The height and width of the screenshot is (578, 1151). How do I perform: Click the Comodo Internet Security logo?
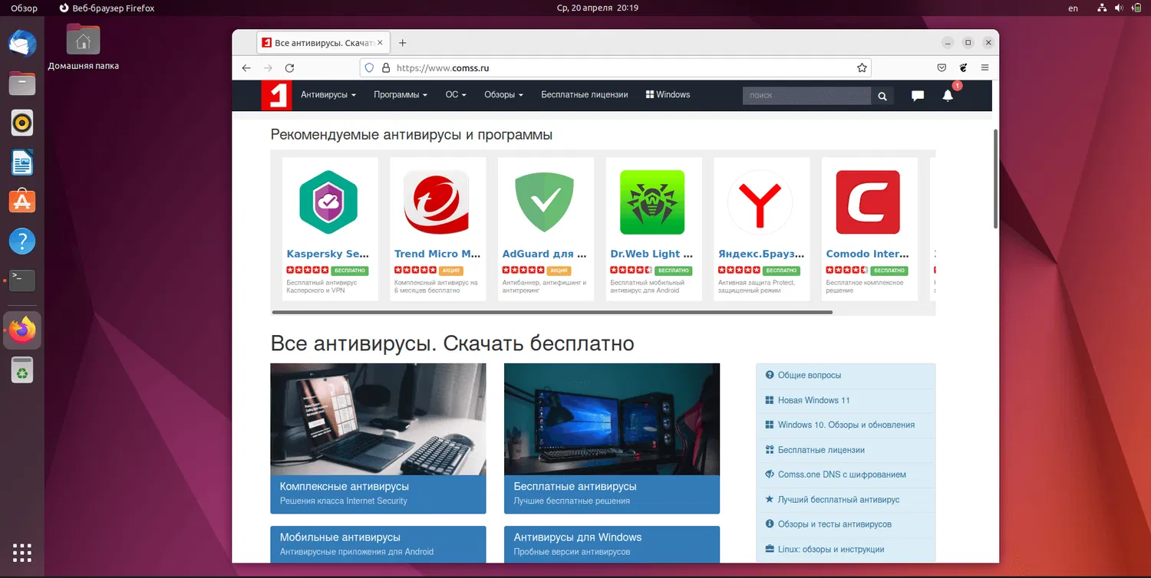coord(868,202)
